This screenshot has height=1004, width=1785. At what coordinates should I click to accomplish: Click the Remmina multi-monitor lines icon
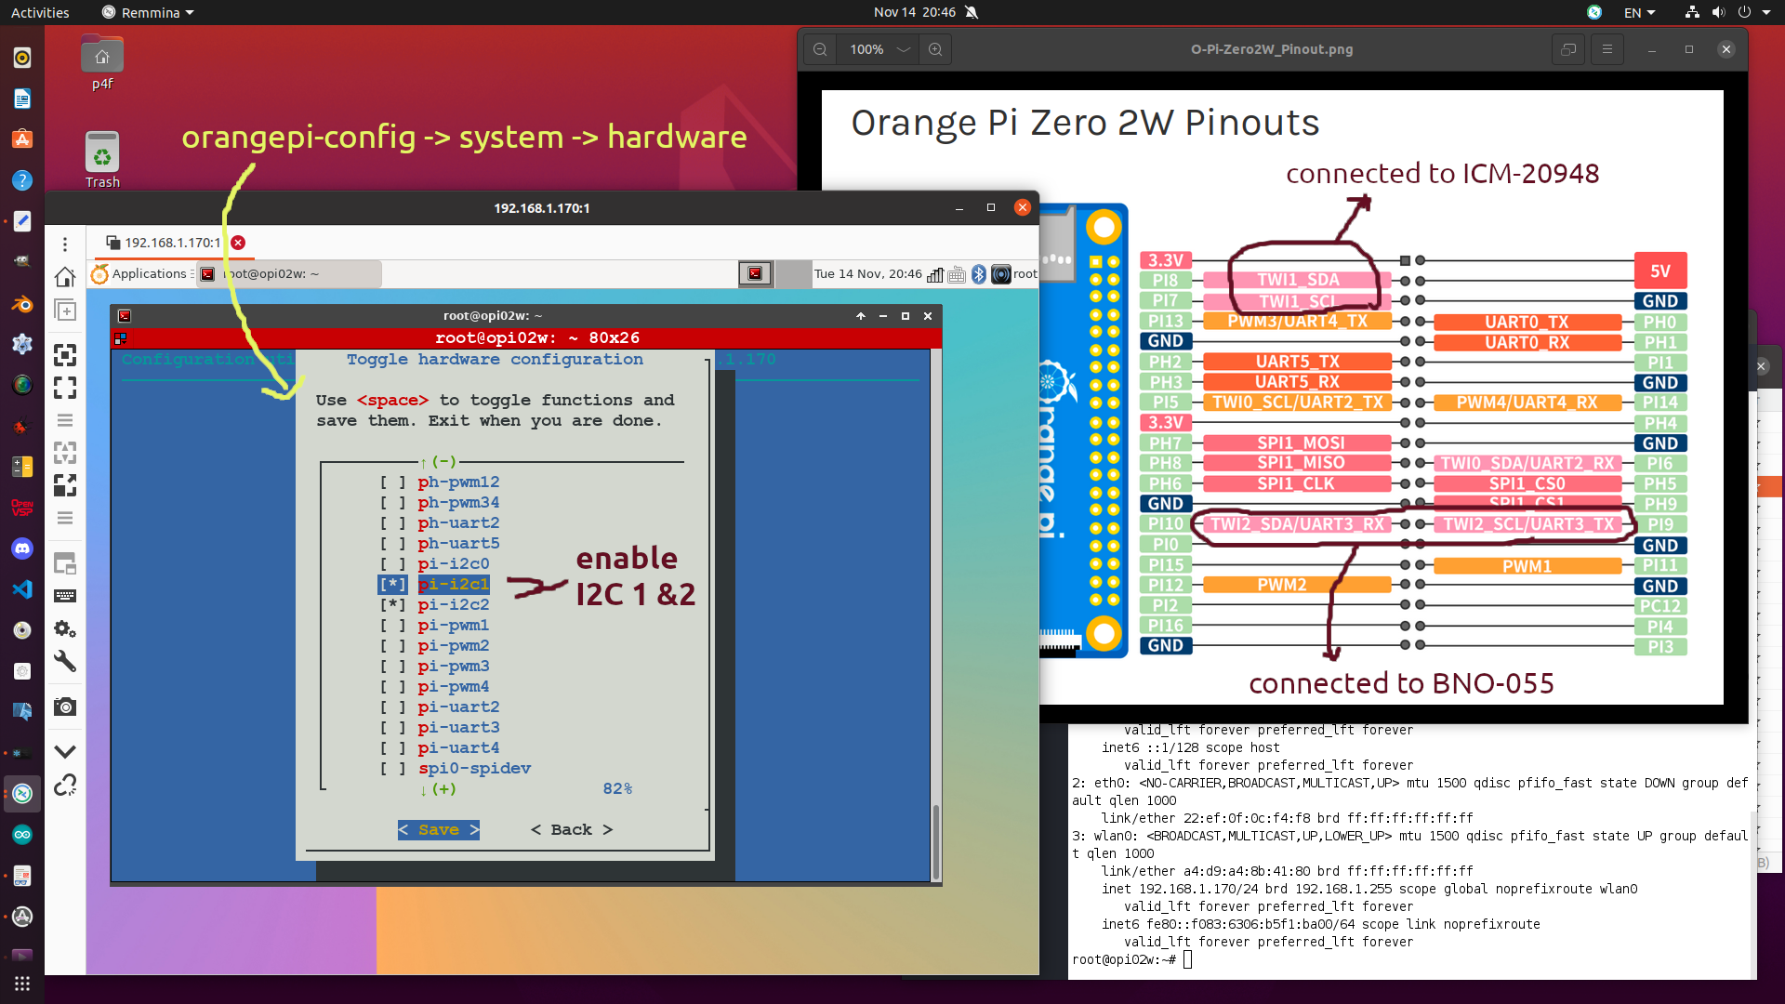pyautogui.click(x=65, y=420)
